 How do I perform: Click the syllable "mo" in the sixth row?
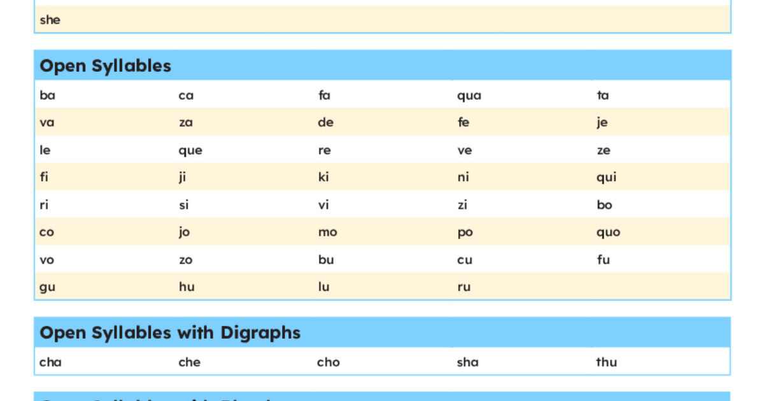(x=327, y=232)
